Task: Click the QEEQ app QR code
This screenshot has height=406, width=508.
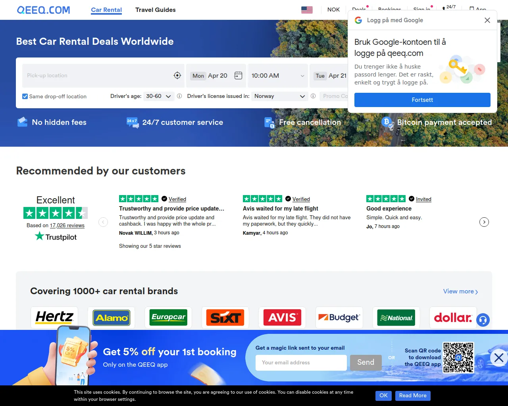Action: [458, 358]
